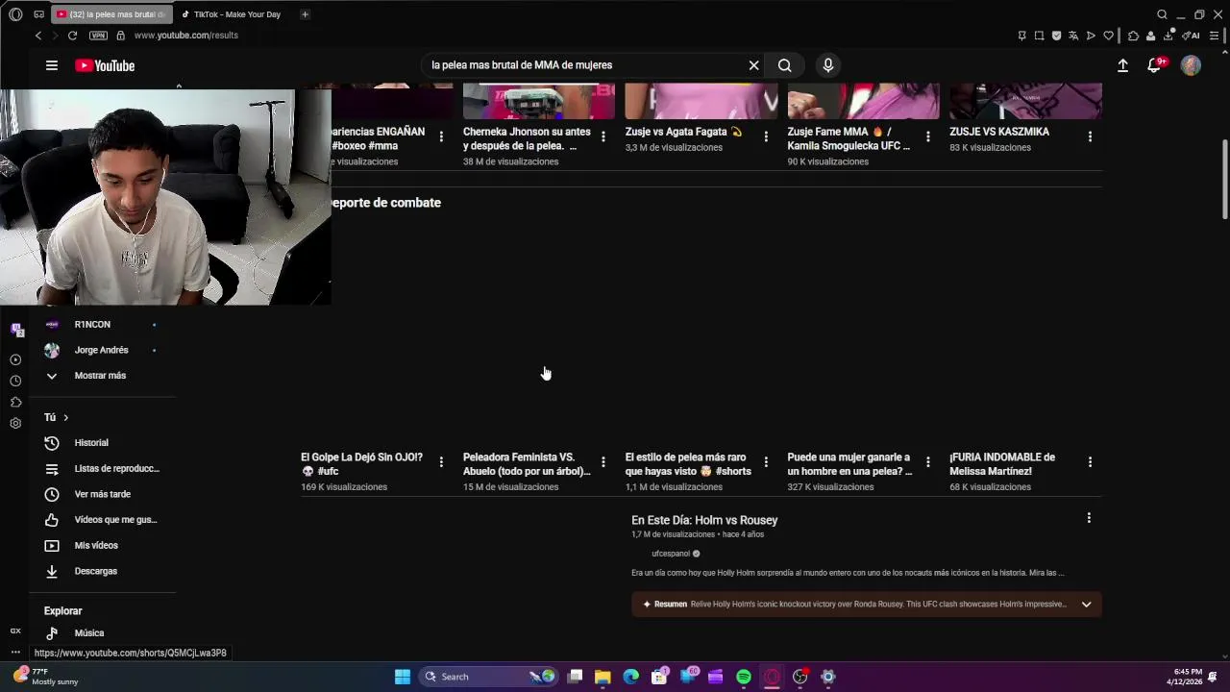Viewport: 1230px width, 692px height.
Task: Open File Explorer from the taskbar
Action: click(x=603, y=677)
